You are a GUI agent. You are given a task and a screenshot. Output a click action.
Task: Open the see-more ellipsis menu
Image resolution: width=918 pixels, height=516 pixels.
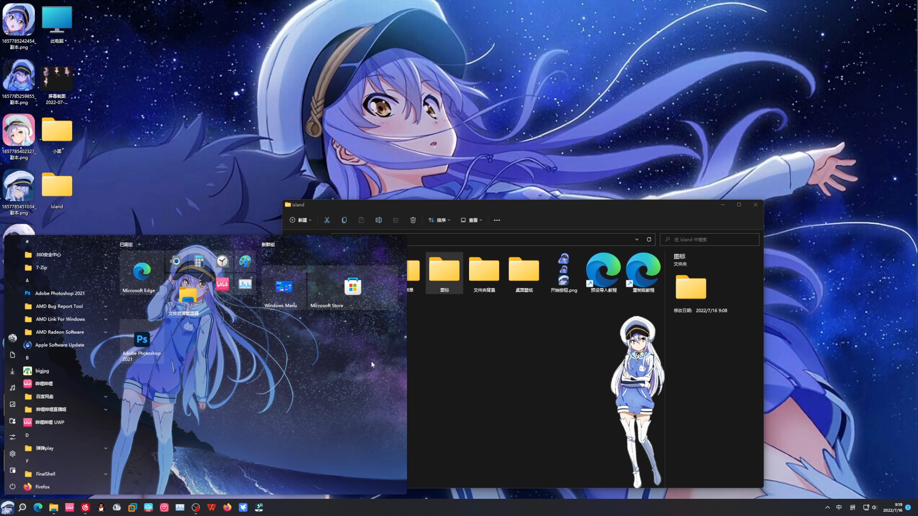point(497,220)
